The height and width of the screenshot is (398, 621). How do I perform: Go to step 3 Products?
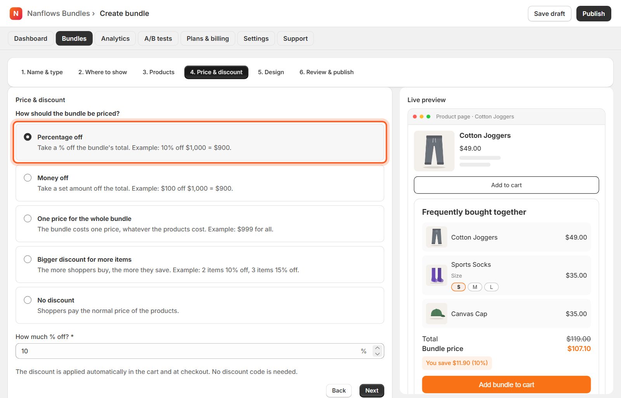coord(158,72)
